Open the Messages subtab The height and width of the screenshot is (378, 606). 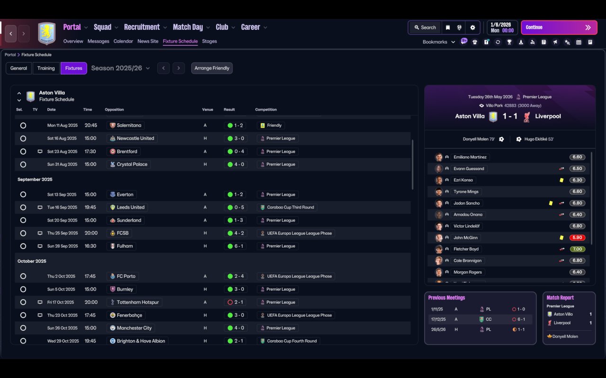(98, 42)
